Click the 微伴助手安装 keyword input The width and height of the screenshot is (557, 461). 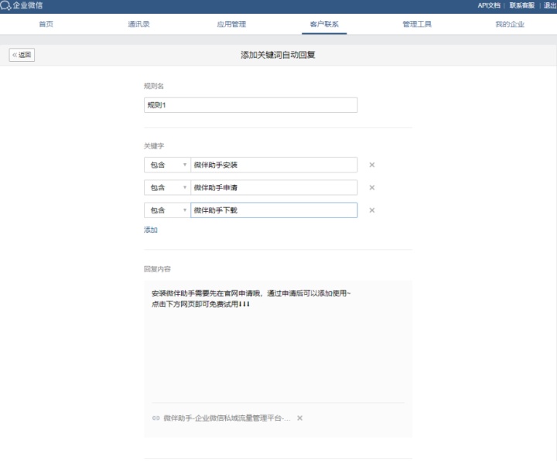point(274,165)
